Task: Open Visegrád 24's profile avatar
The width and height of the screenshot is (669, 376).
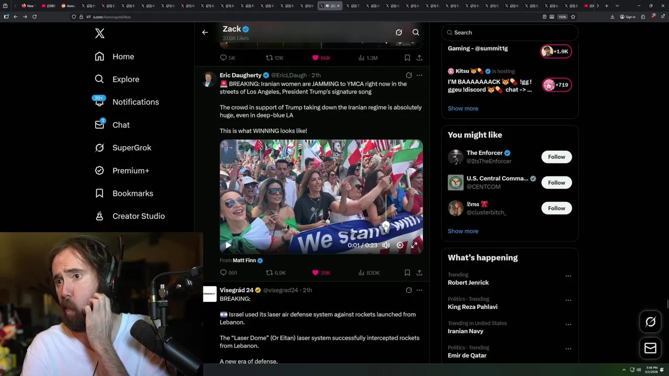Action: (210, 294)
